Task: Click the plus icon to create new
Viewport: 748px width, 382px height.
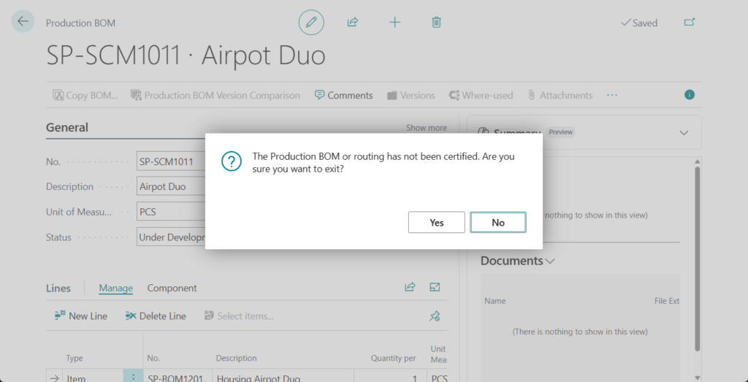Action: point(394,23)
